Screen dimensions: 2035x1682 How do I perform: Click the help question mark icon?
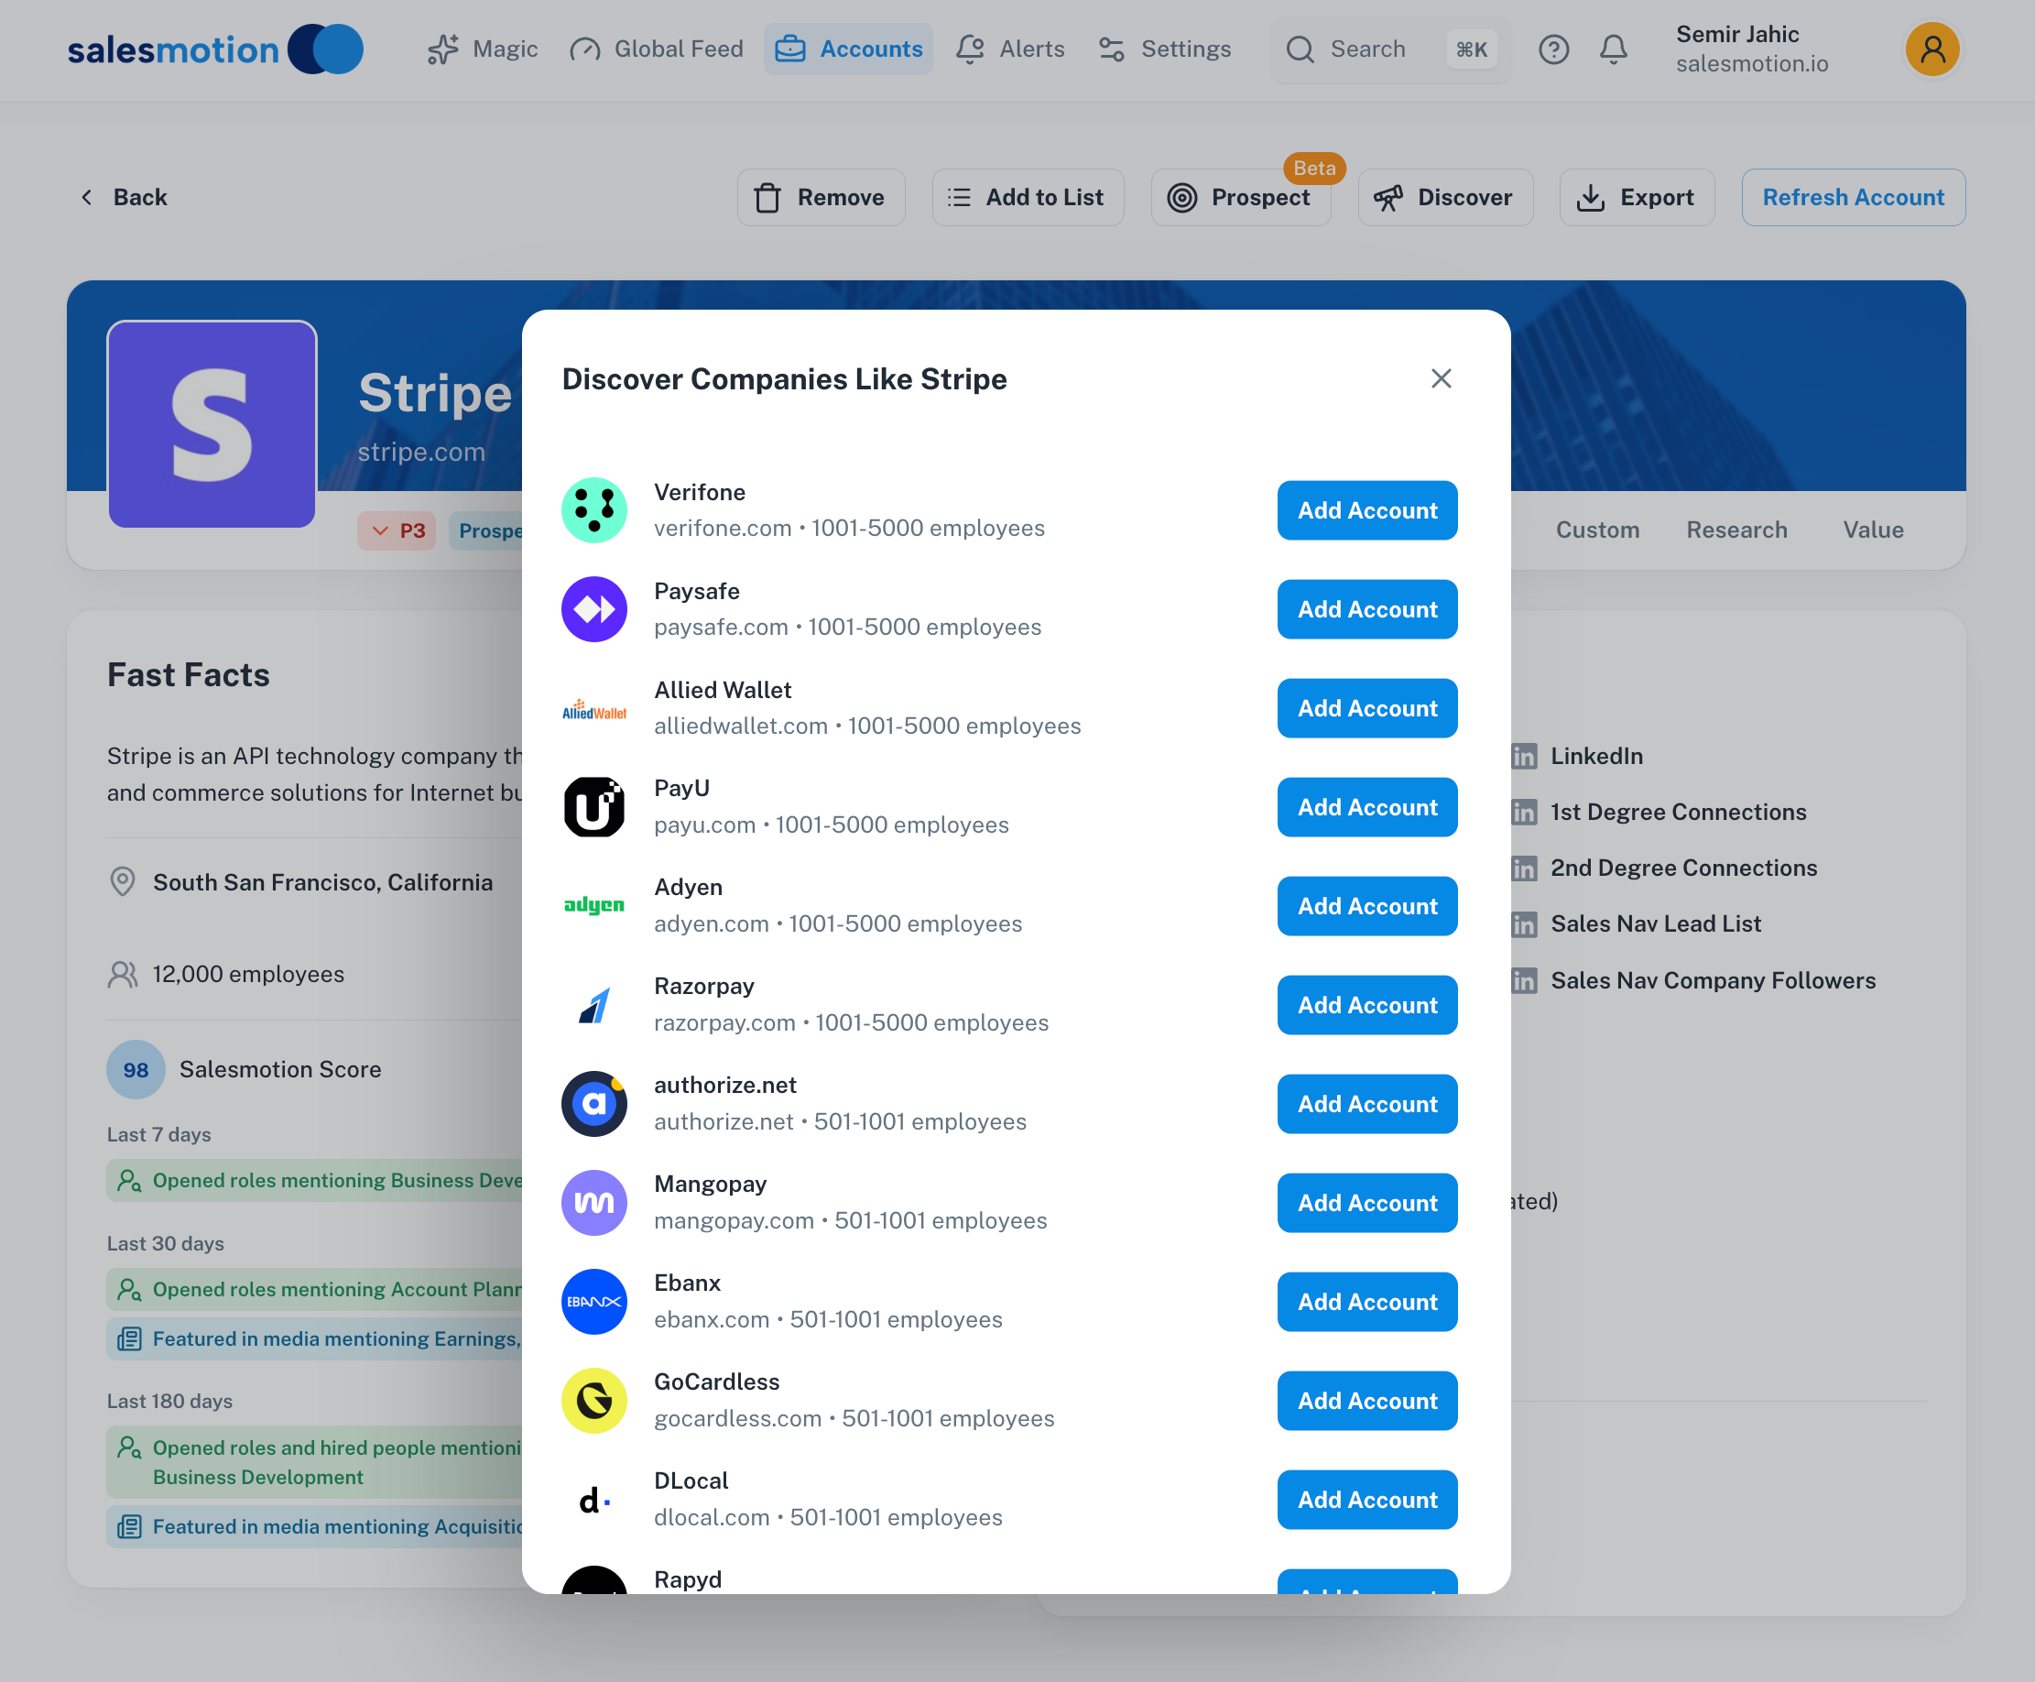coord(1552,49)
